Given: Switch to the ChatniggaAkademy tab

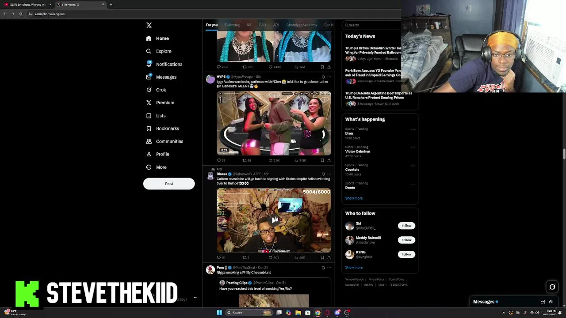Looking at the screenshot, I should [302, 25].
